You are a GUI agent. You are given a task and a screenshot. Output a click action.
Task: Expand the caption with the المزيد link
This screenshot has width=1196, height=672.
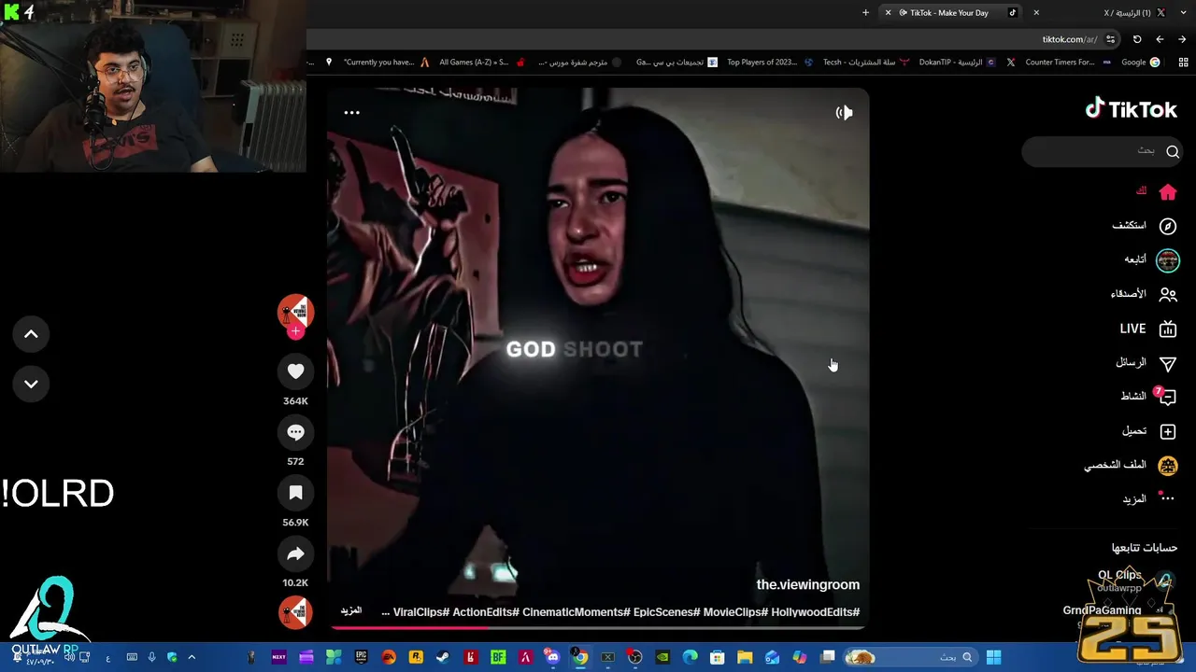[x=351, y=610]
